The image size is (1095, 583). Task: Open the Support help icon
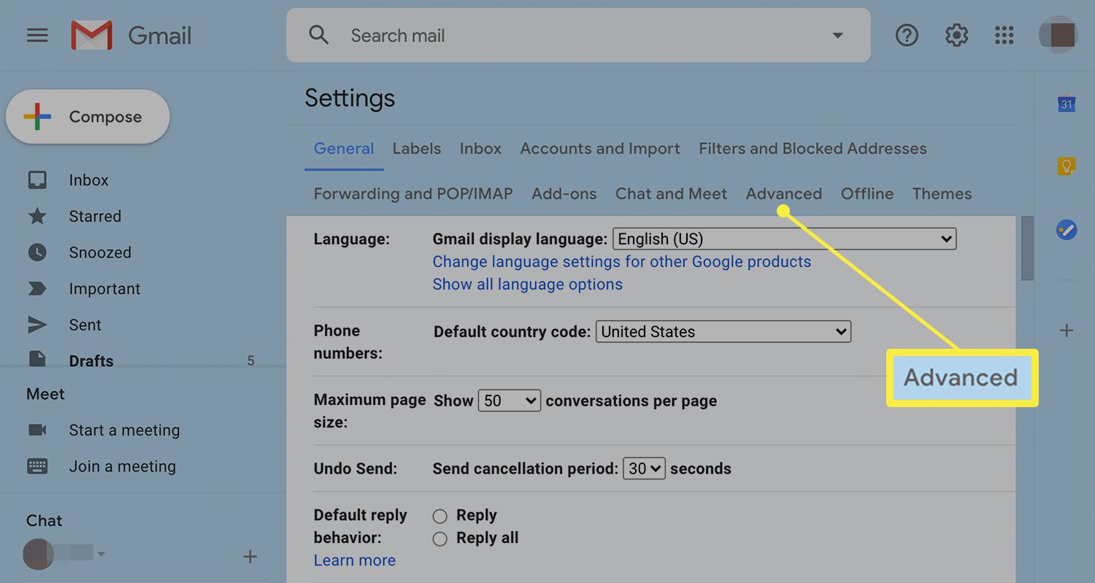tap(907, 35)
